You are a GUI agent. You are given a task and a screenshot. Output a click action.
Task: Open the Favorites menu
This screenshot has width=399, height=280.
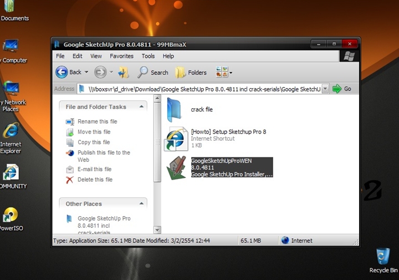point(121,56)
